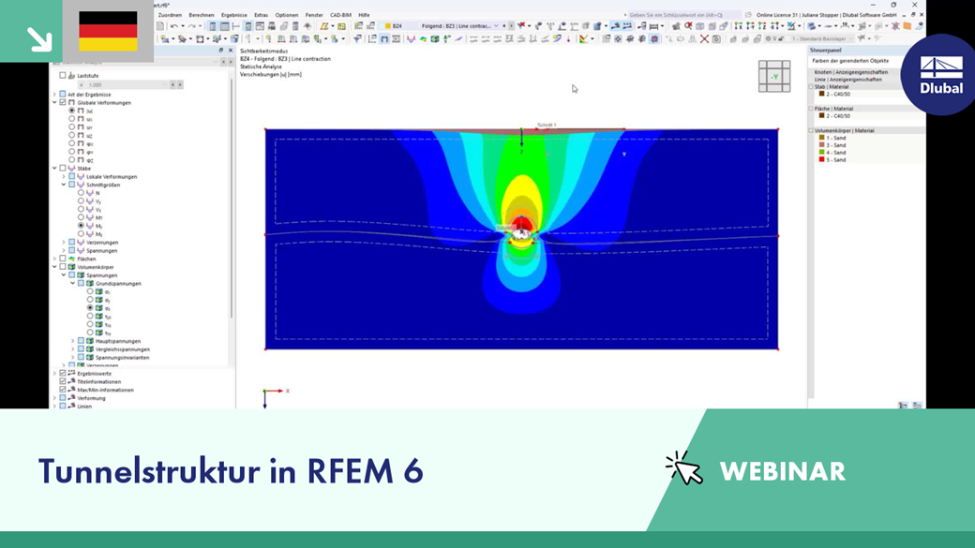Screen dimensions: 975x548
Task: Open the CAD-BIM menu
Action: [340, 15]
